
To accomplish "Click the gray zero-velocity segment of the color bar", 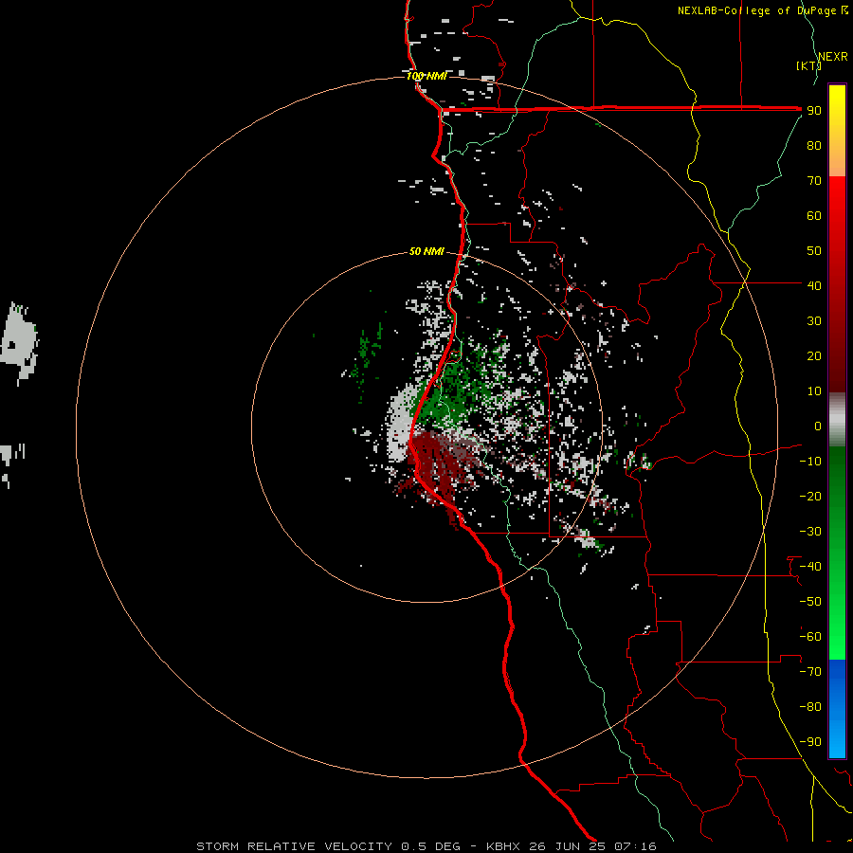I will 837,420.
